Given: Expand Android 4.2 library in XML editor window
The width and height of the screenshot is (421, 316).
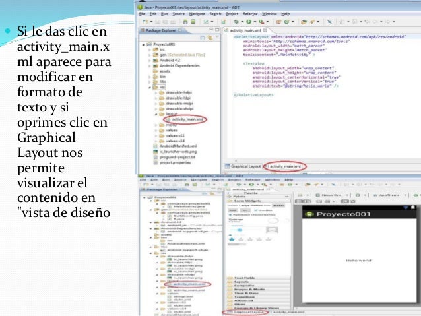Looking at the screenshot, I should point(150,61).
